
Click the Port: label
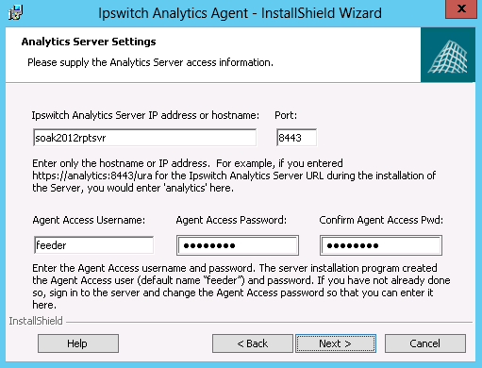[286, 115]
